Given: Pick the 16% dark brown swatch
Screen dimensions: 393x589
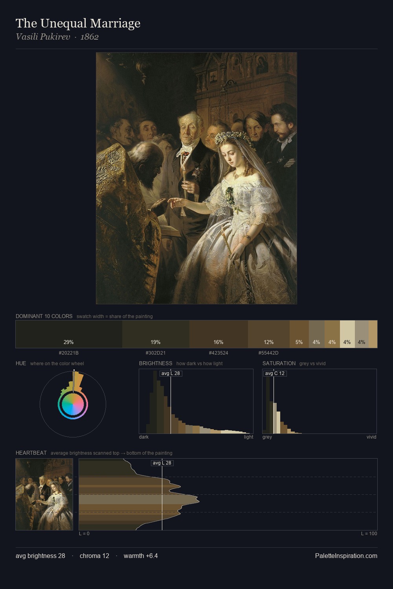Looking at the screenshot, I should [x=219, y=334].
